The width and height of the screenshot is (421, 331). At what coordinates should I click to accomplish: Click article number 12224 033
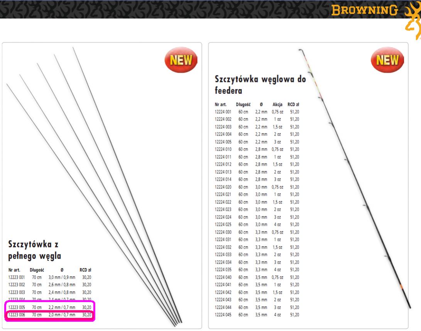coord(223,255)
